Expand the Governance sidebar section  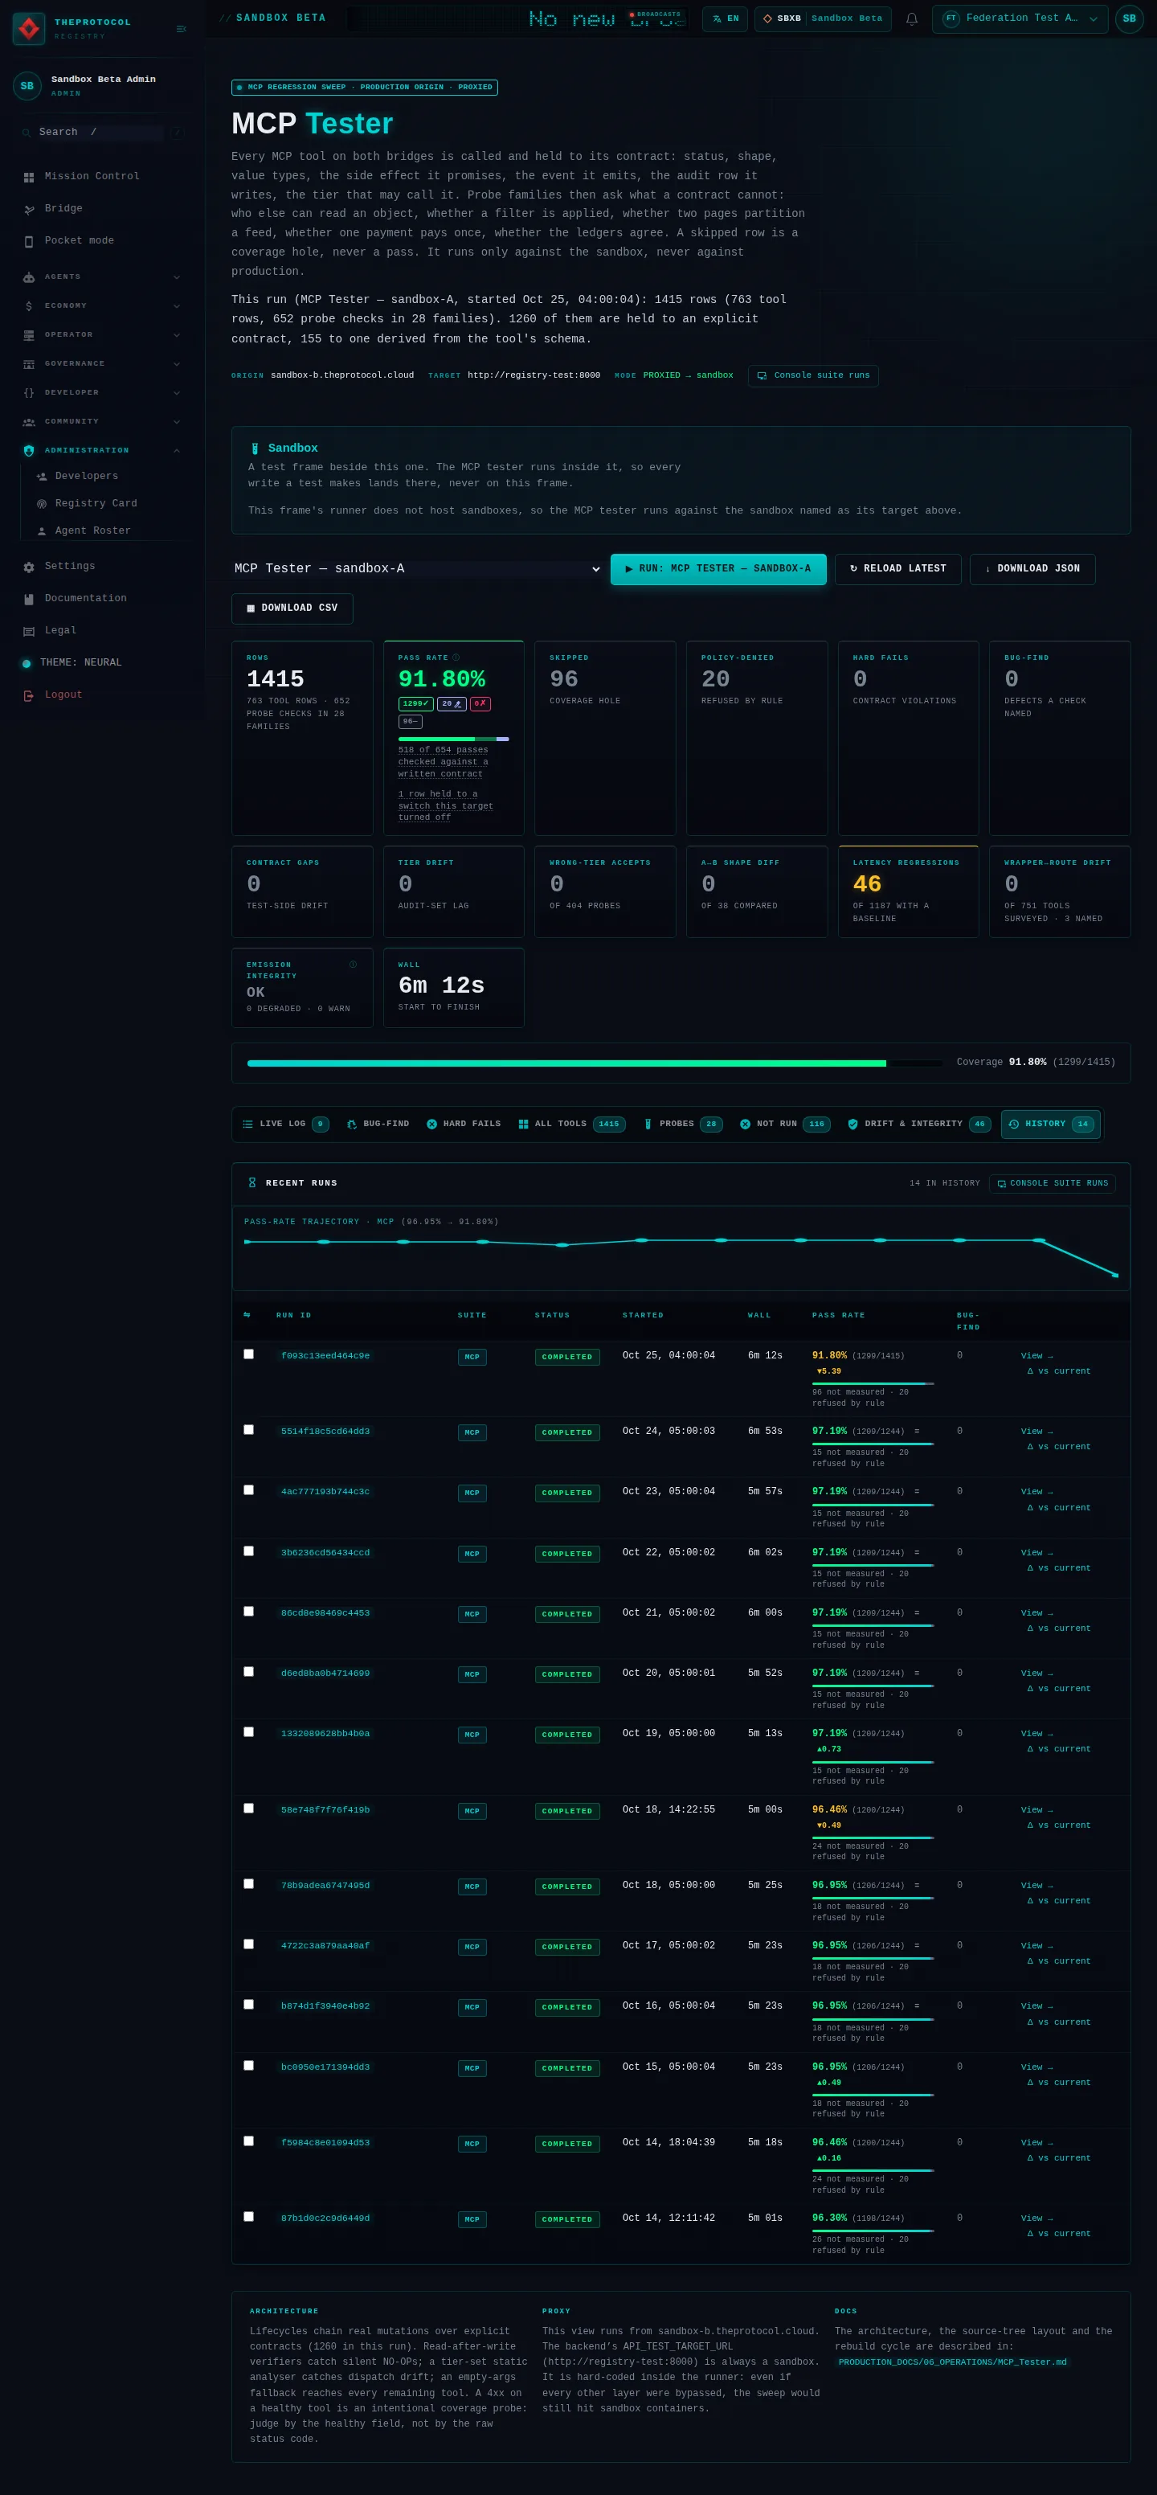pos(102,364)
